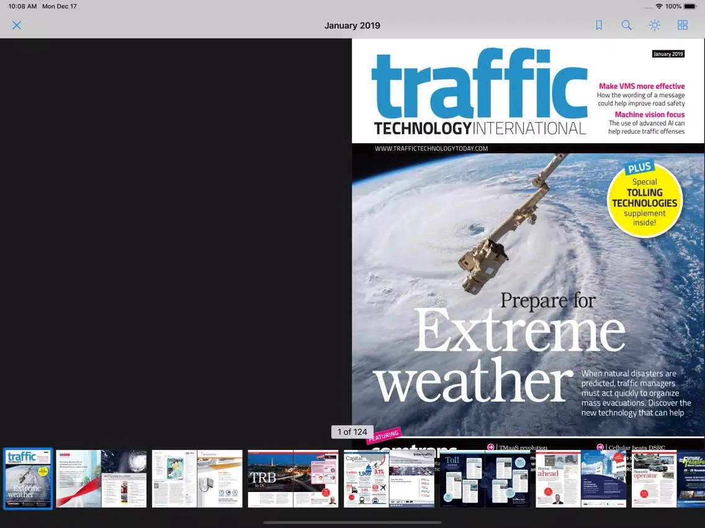This screenshot has width=705, height=528.
Task: Open the search magnifier icon
Action: 626,25
